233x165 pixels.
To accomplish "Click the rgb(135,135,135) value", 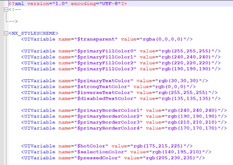I will pyautogui.click(x=186, y=99).
